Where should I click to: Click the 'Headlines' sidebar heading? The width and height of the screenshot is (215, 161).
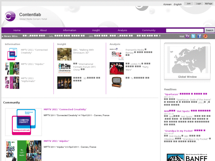[170, 89]
